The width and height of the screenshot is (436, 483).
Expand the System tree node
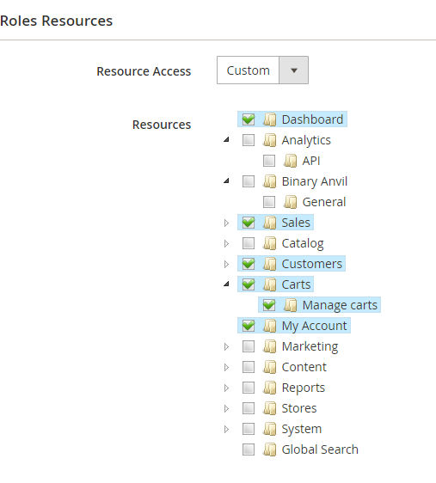click(x=226, y=430)
